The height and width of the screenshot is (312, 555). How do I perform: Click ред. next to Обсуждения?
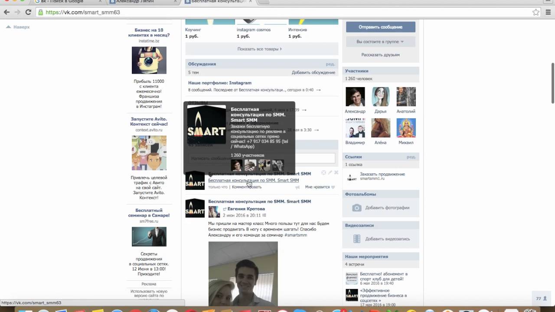(330, 64)
